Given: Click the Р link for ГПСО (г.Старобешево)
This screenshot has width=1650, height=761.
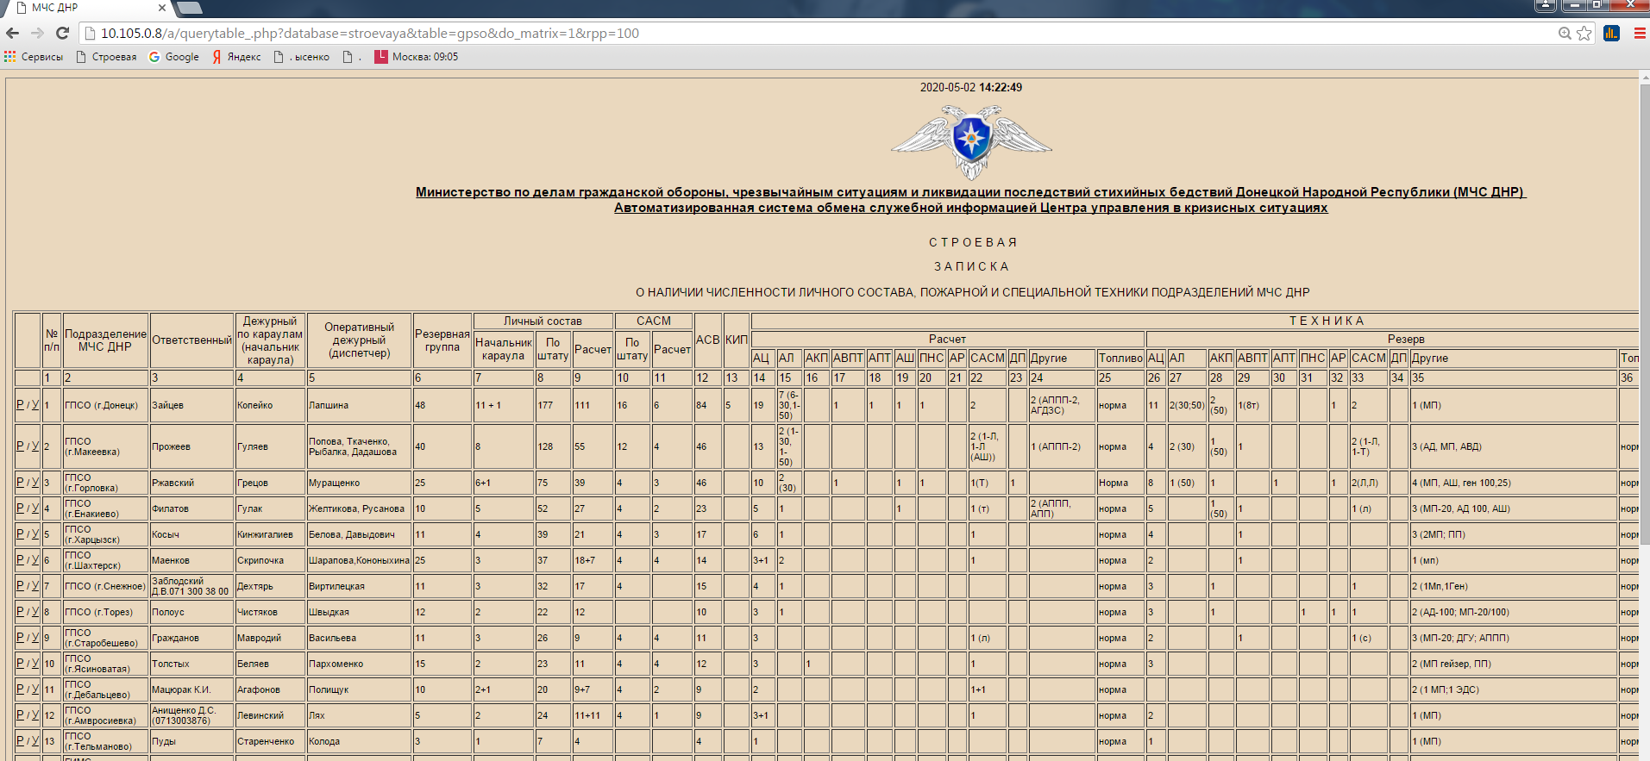Looking at the screenshot, I should 20,638.
